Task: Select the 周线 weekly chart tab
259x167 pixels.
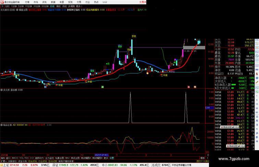Action: (x=58, y=6)
